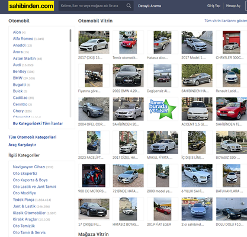Open Oto Kaporta & Boya category
This screenshot has width=247, height=237.
coord(30,180)
